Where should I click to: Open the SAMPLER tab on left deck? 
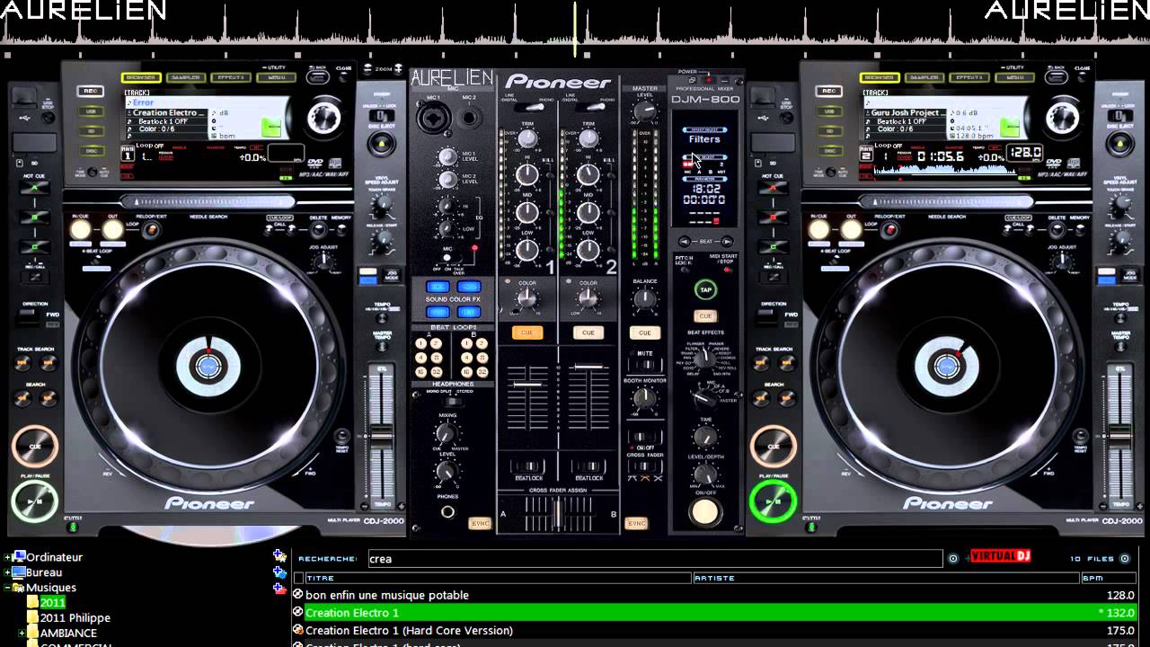184,78
